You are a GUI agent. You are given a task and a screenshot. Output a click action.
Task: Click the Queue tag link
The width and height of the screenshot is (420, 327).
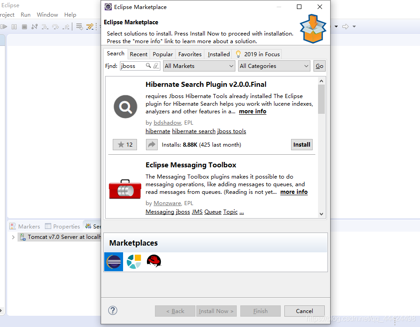[x=213, y=212]
